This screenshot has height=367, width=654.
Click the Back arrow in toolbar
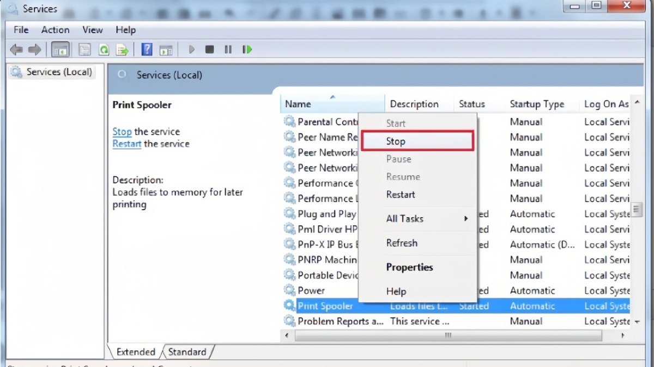tap(16, 50)
